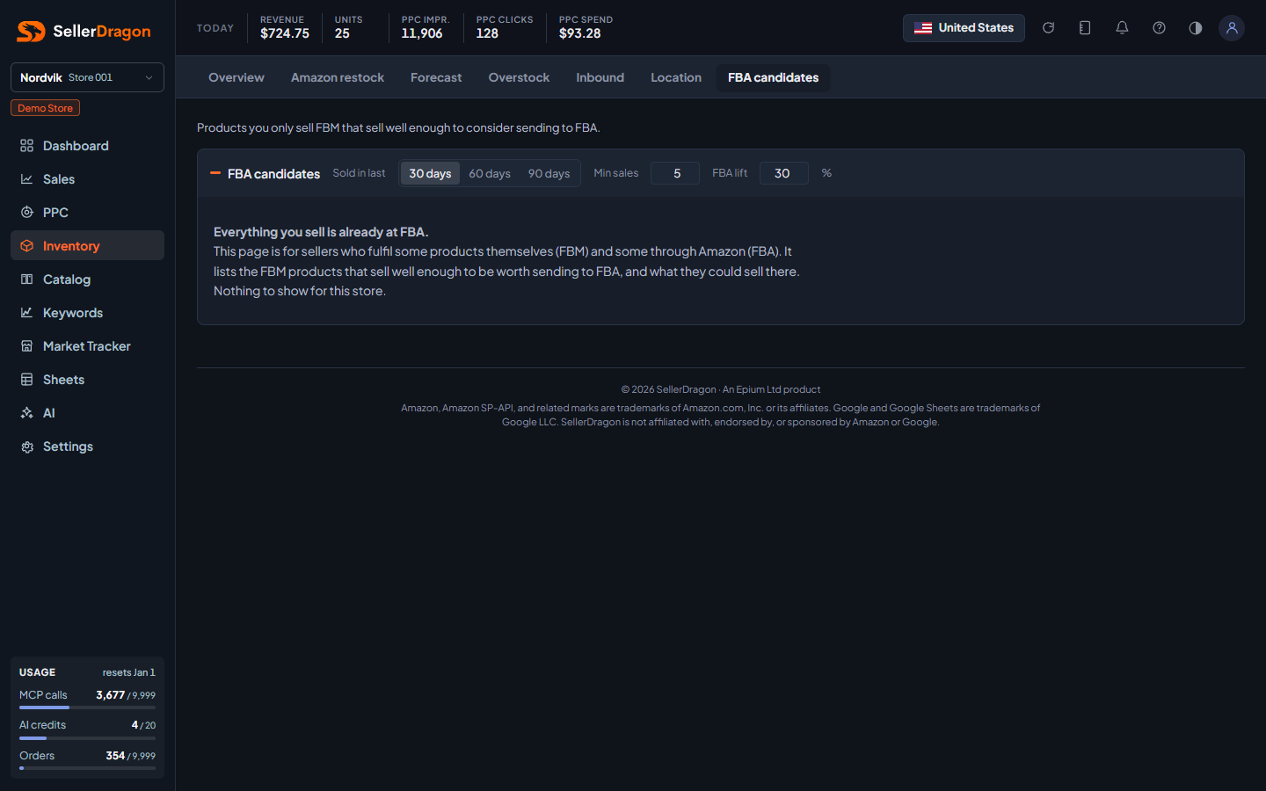Viewport: 1266px width, 791px height.
Task: Expand the Nordvik store selector
Action: coord(87,77)
